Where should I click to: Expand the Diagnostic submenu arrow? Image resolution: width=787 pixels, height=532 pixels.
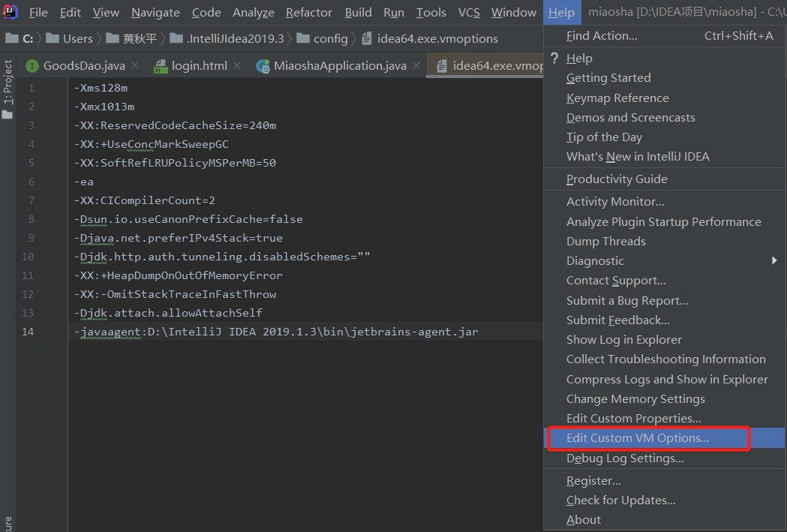(x=774, y=260)
